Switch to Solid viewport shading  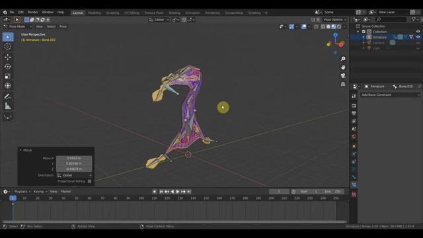pos(328,26)
